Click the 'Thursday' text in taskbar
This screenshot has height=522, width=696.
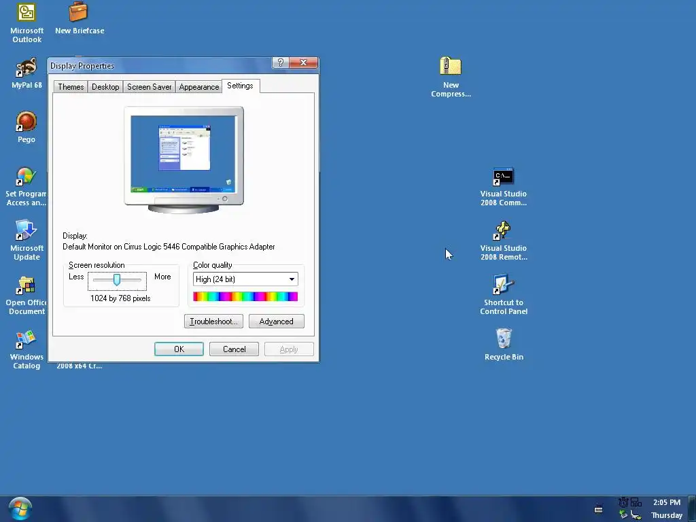pyautogui.click(x=667, y=515)
